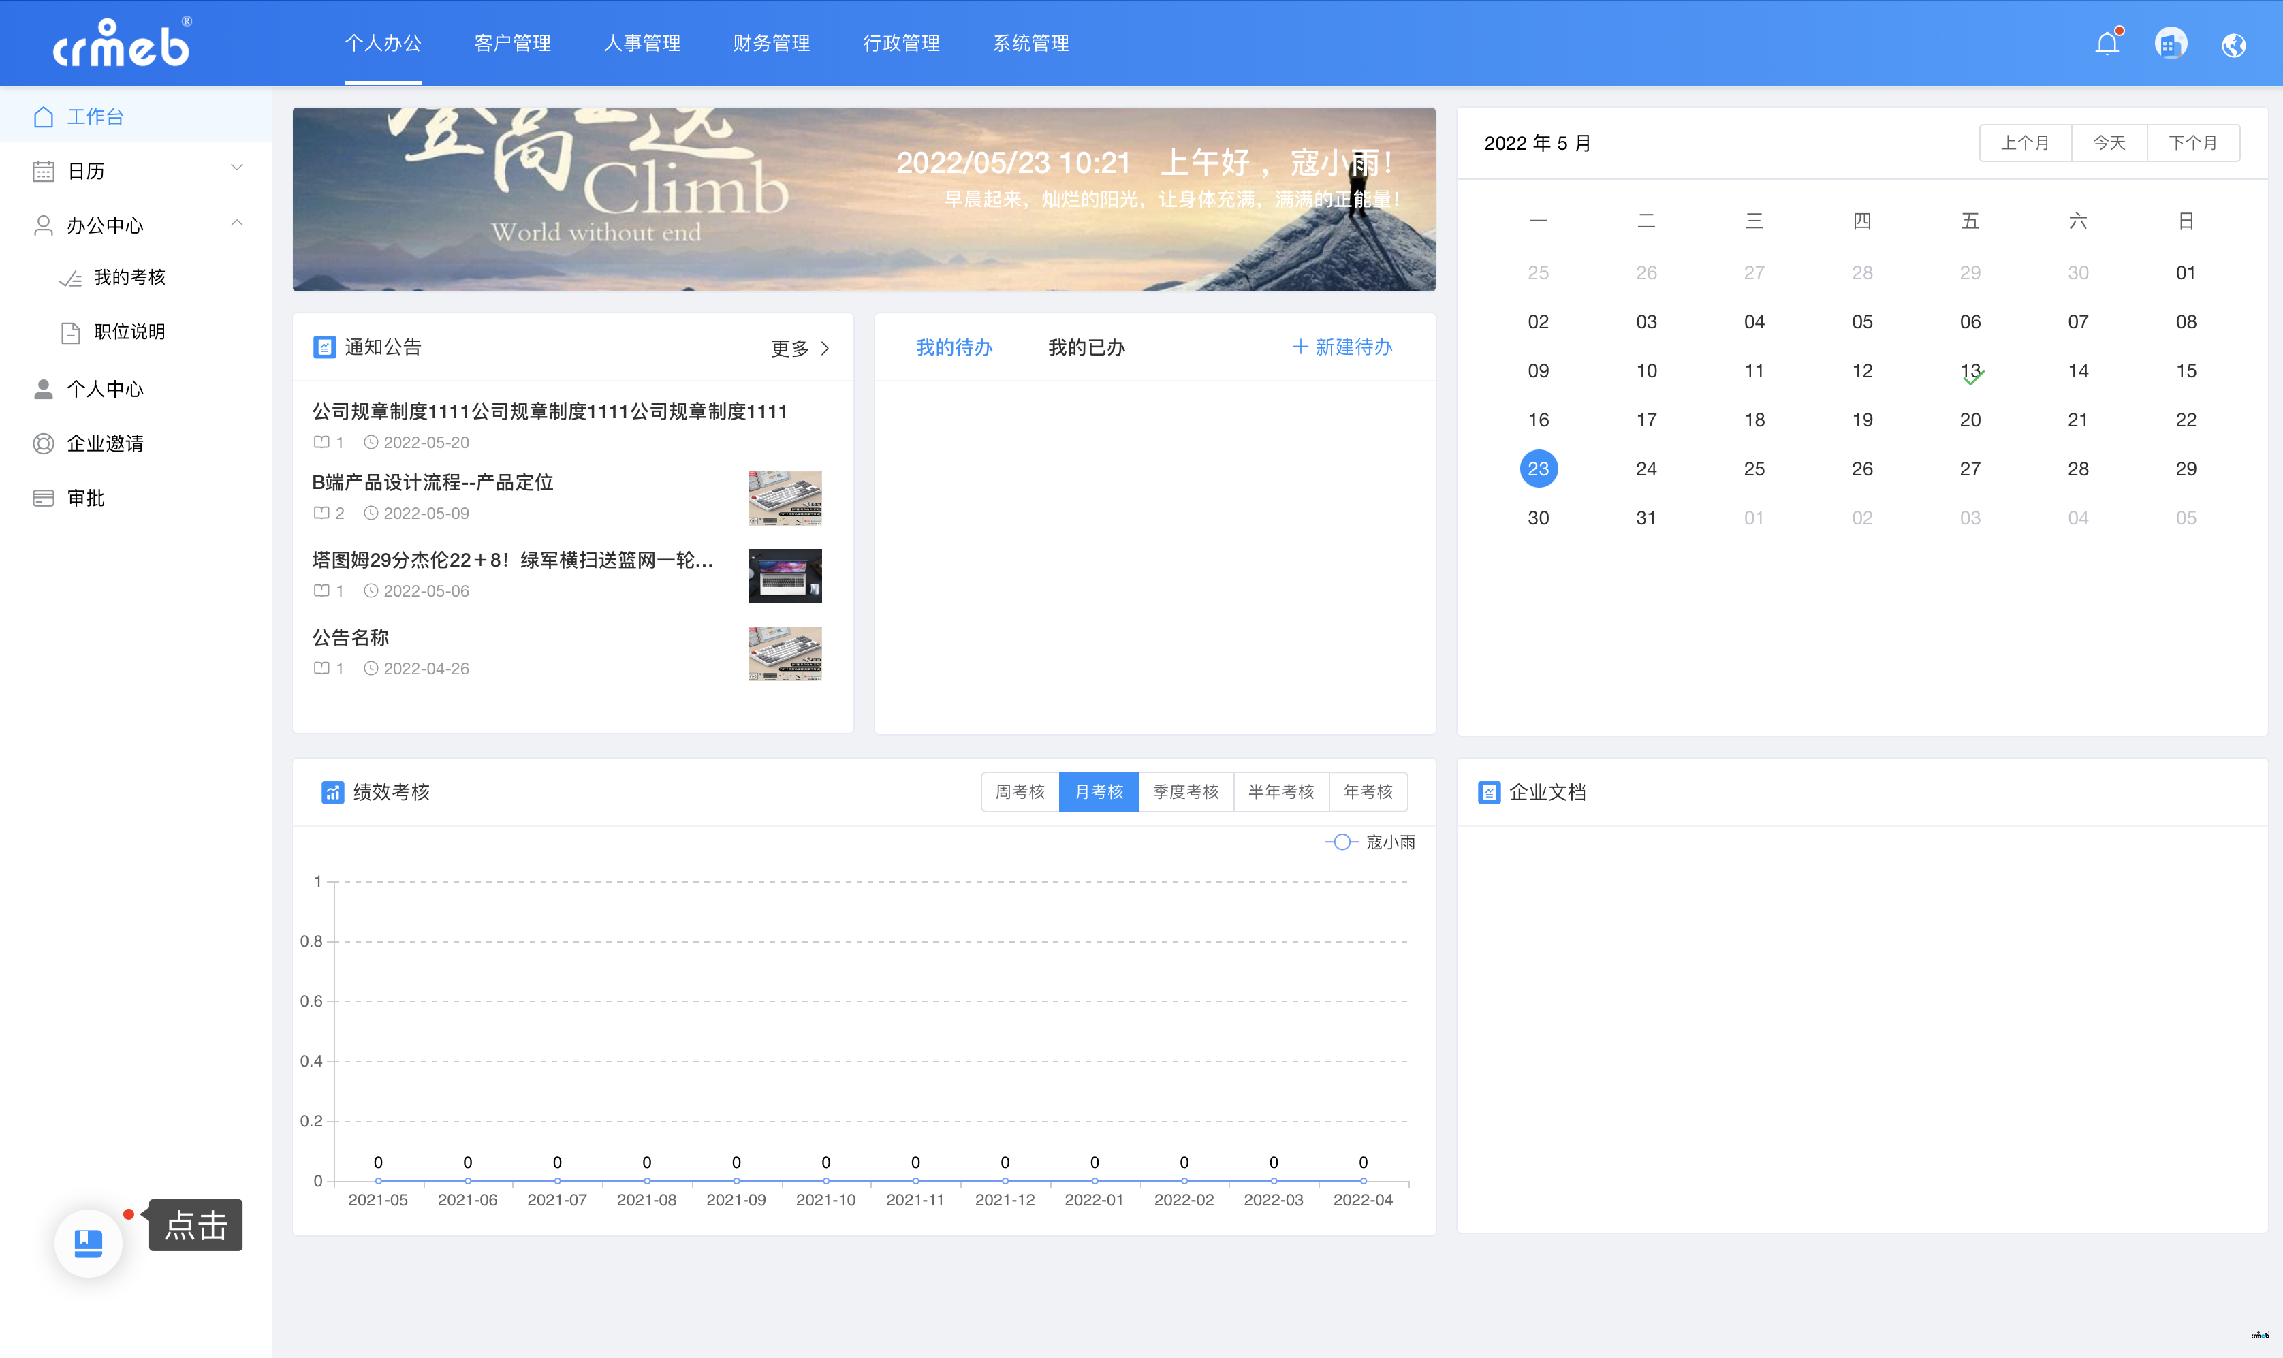Open notice 公司规章制度1111

tap(550, 412)
